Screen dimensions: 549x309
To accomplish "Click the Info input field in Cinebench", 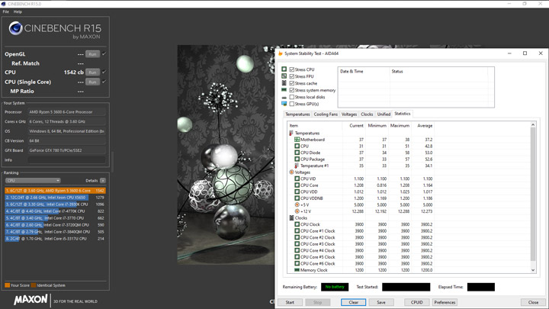I will pos(66,160).
